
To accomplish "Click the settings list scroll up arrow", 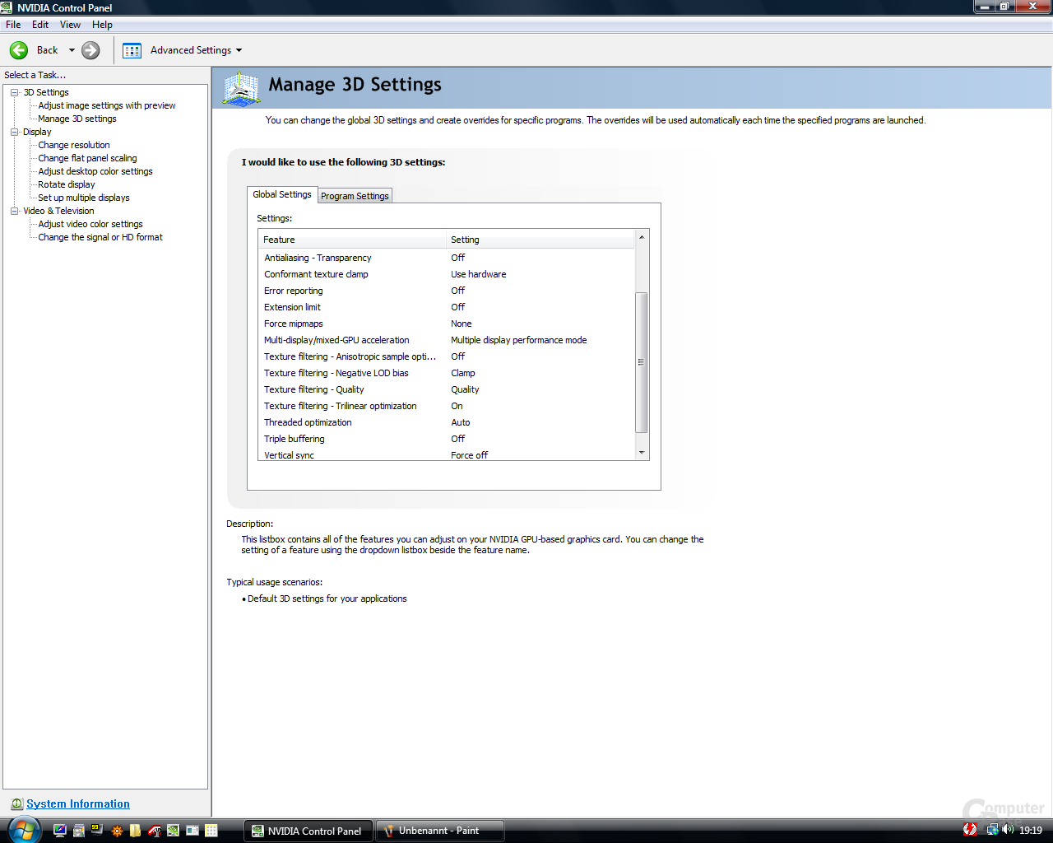I will click(x=642, y=237).
